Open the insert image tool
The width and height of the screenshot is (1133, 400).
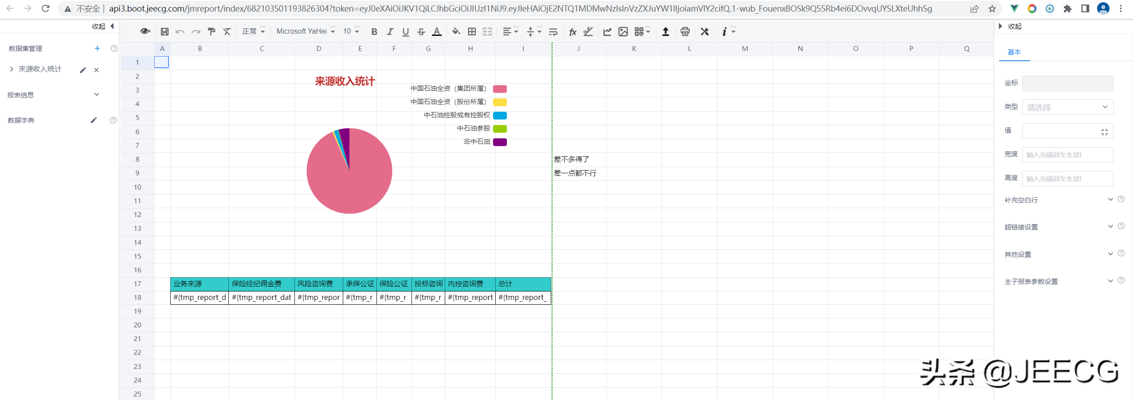point(623,31)
